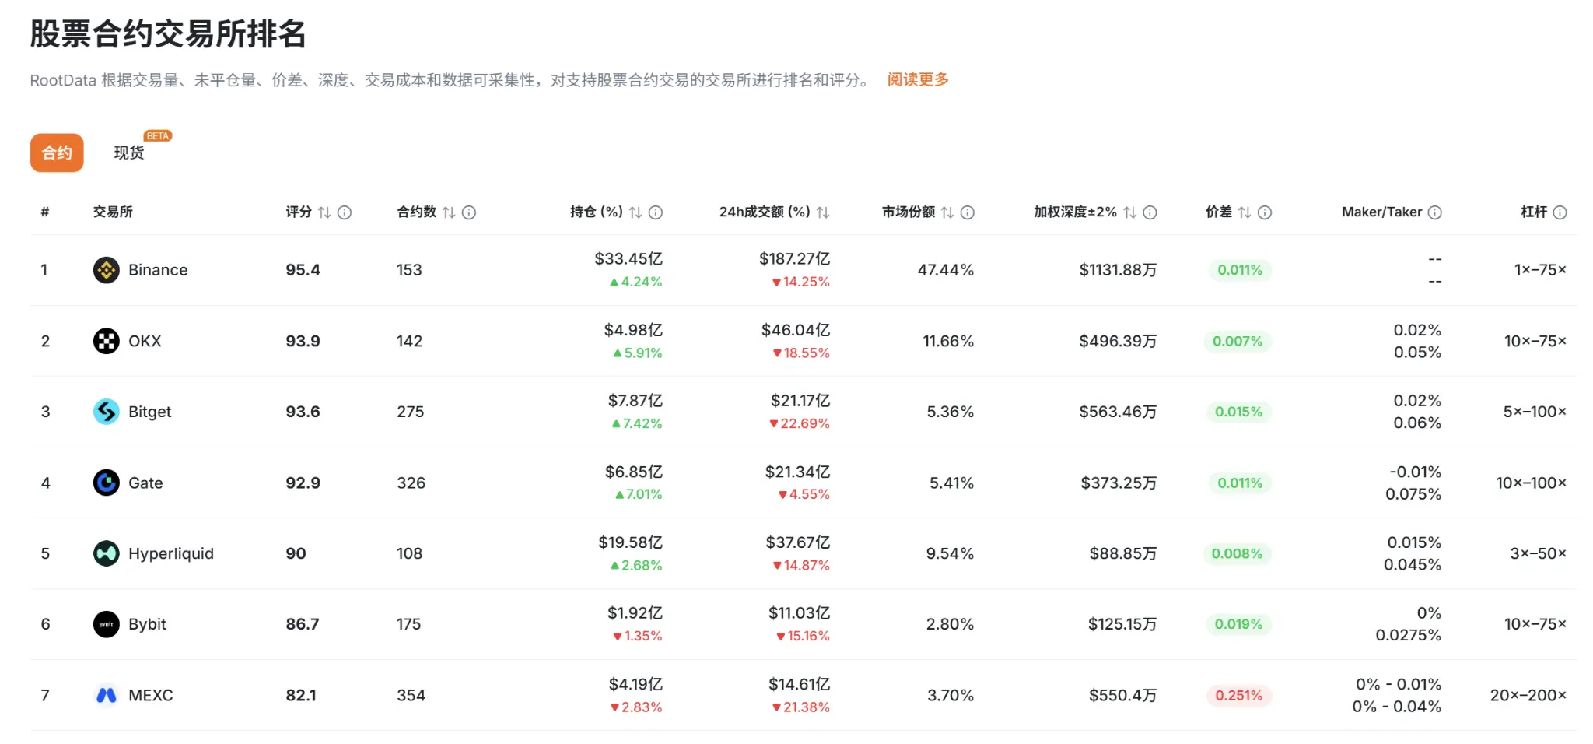Click MEXC depth $550.4万
This screenshot has height=744, width=1593.
click(x=1122, y=695)
